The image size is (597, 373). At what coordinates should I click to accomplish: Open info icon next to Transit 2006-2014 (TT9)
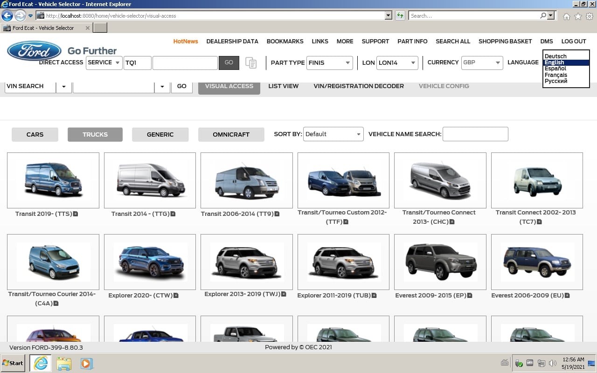pyautogui.click(x=277, y=214)
